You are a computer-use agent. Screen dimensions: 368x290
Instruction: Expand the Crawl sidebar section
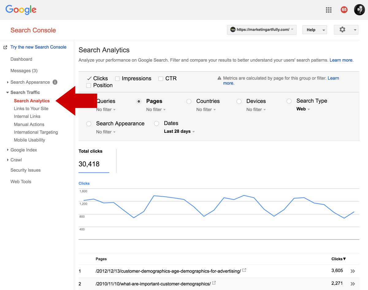tap(8, 160)
